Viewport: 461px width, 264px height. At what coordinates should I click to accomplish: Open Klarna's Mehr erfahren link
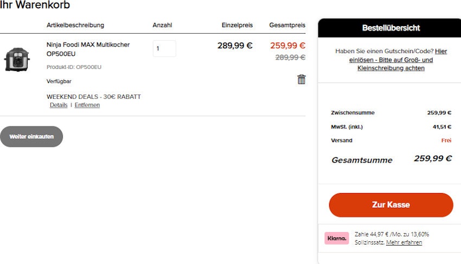pyautogui.click(x=404, y=243)
